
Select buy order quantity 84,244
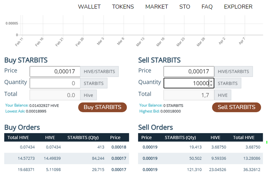click(98, 158)
